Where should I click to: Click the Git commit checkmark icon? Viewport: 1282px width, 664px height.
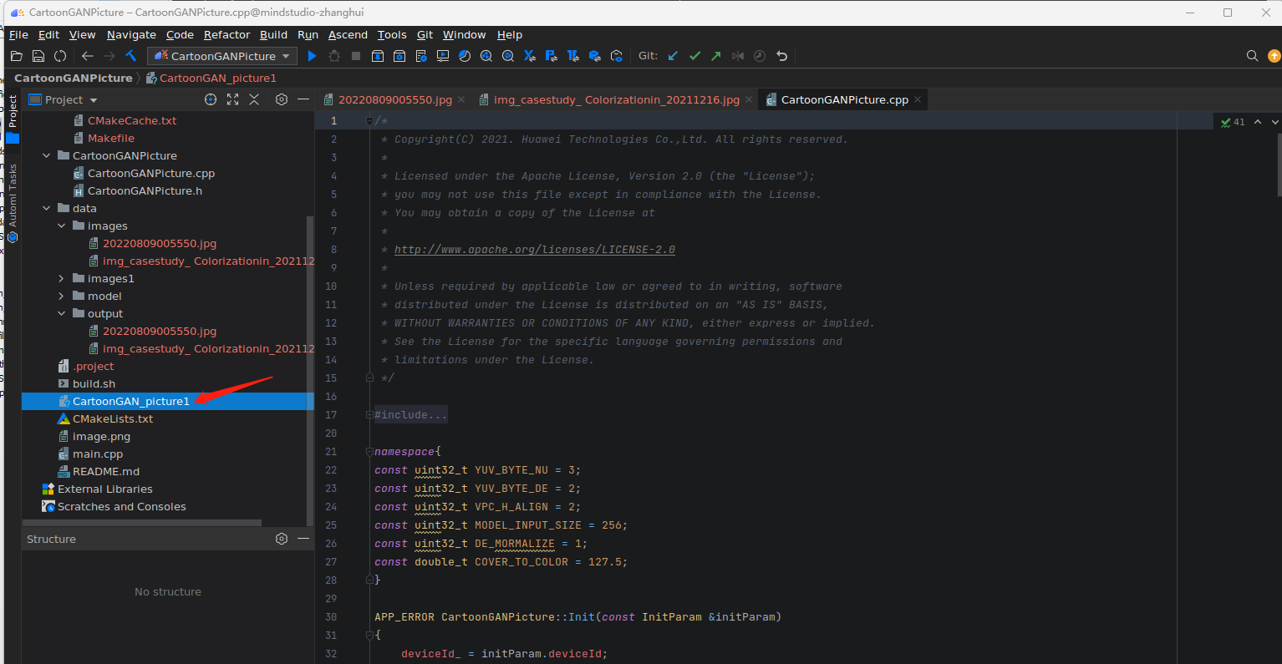point(694,56)
